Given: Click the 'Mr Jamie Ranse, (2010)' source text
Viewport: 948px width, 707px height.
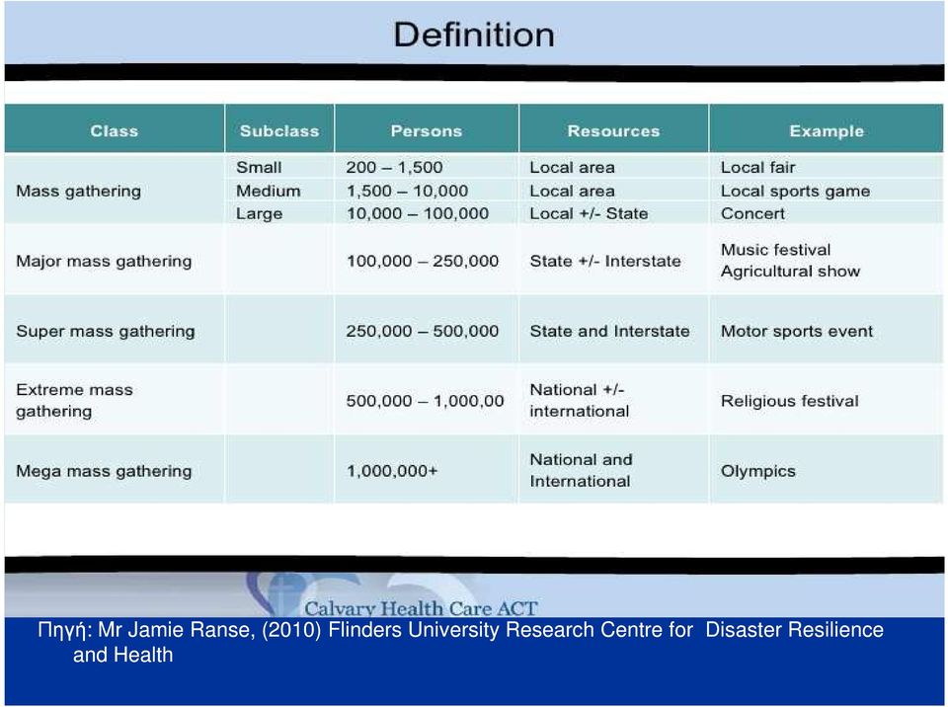Looking at the screenshot, I should pos(209,630).
